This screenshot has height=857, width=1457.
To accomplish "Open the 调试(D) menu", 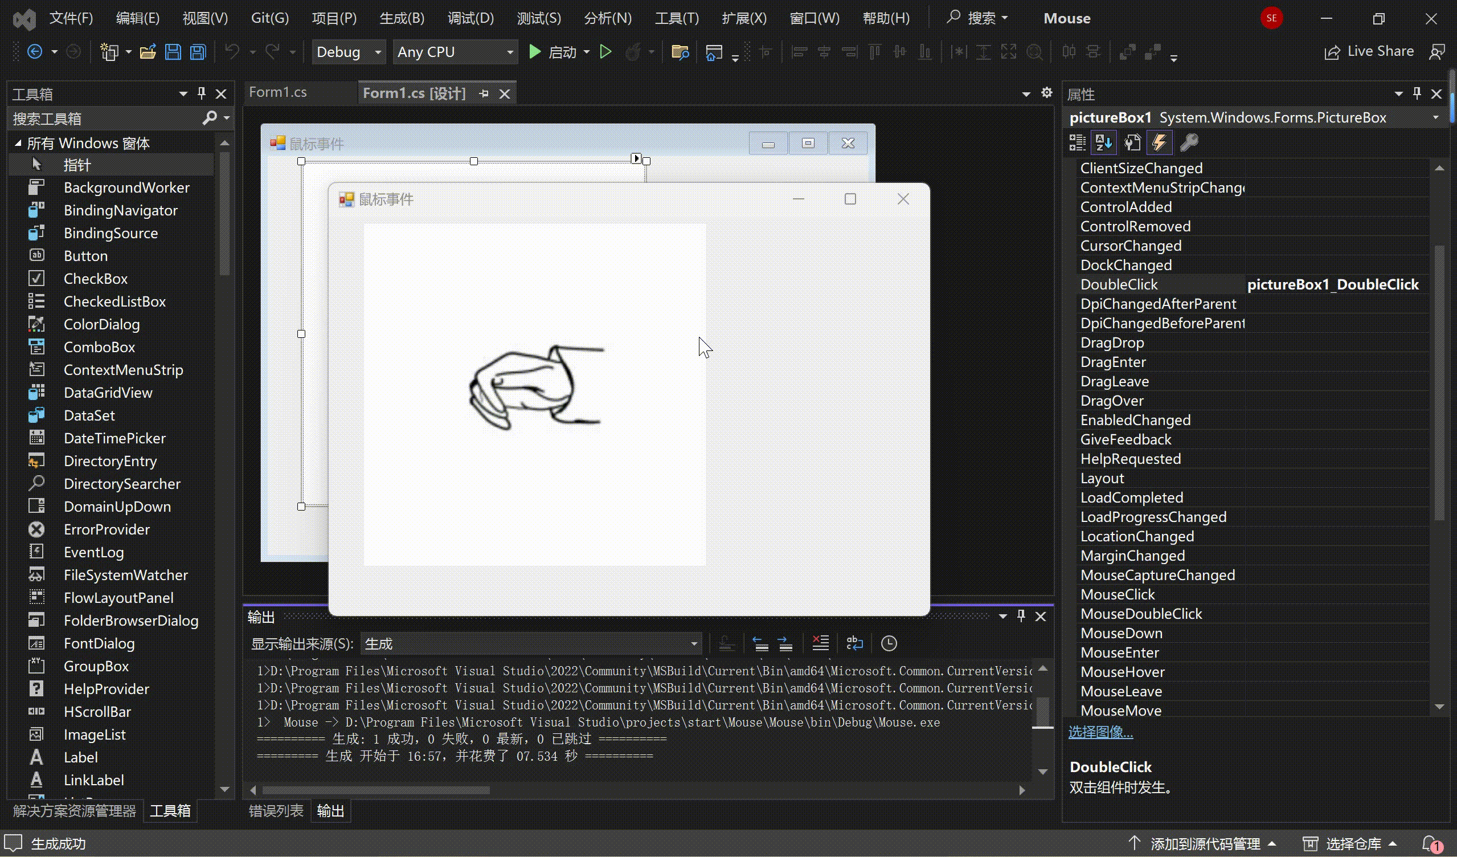I will (470, 18).
